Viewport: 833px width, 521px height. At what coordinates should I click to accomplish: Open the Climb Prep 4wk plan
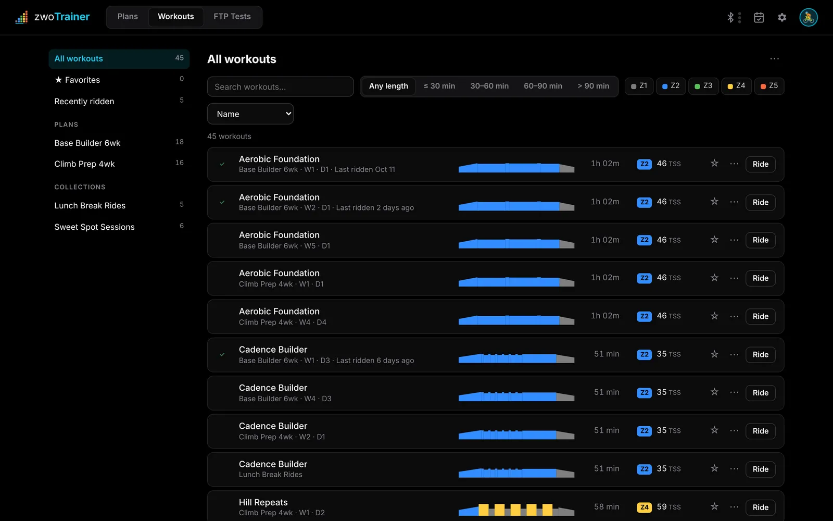coord(119,164)
